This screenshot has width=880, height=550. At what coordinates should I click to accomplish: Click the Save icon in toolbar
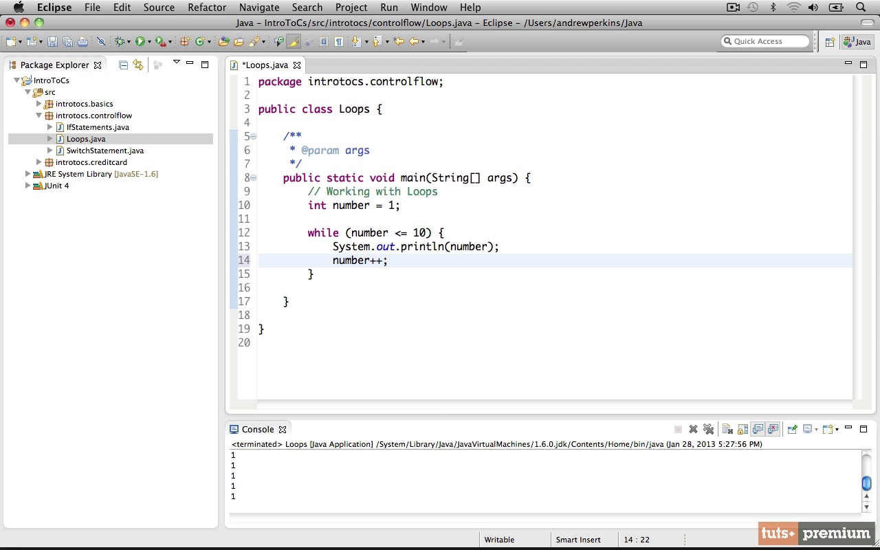click(x=52, y=42)
